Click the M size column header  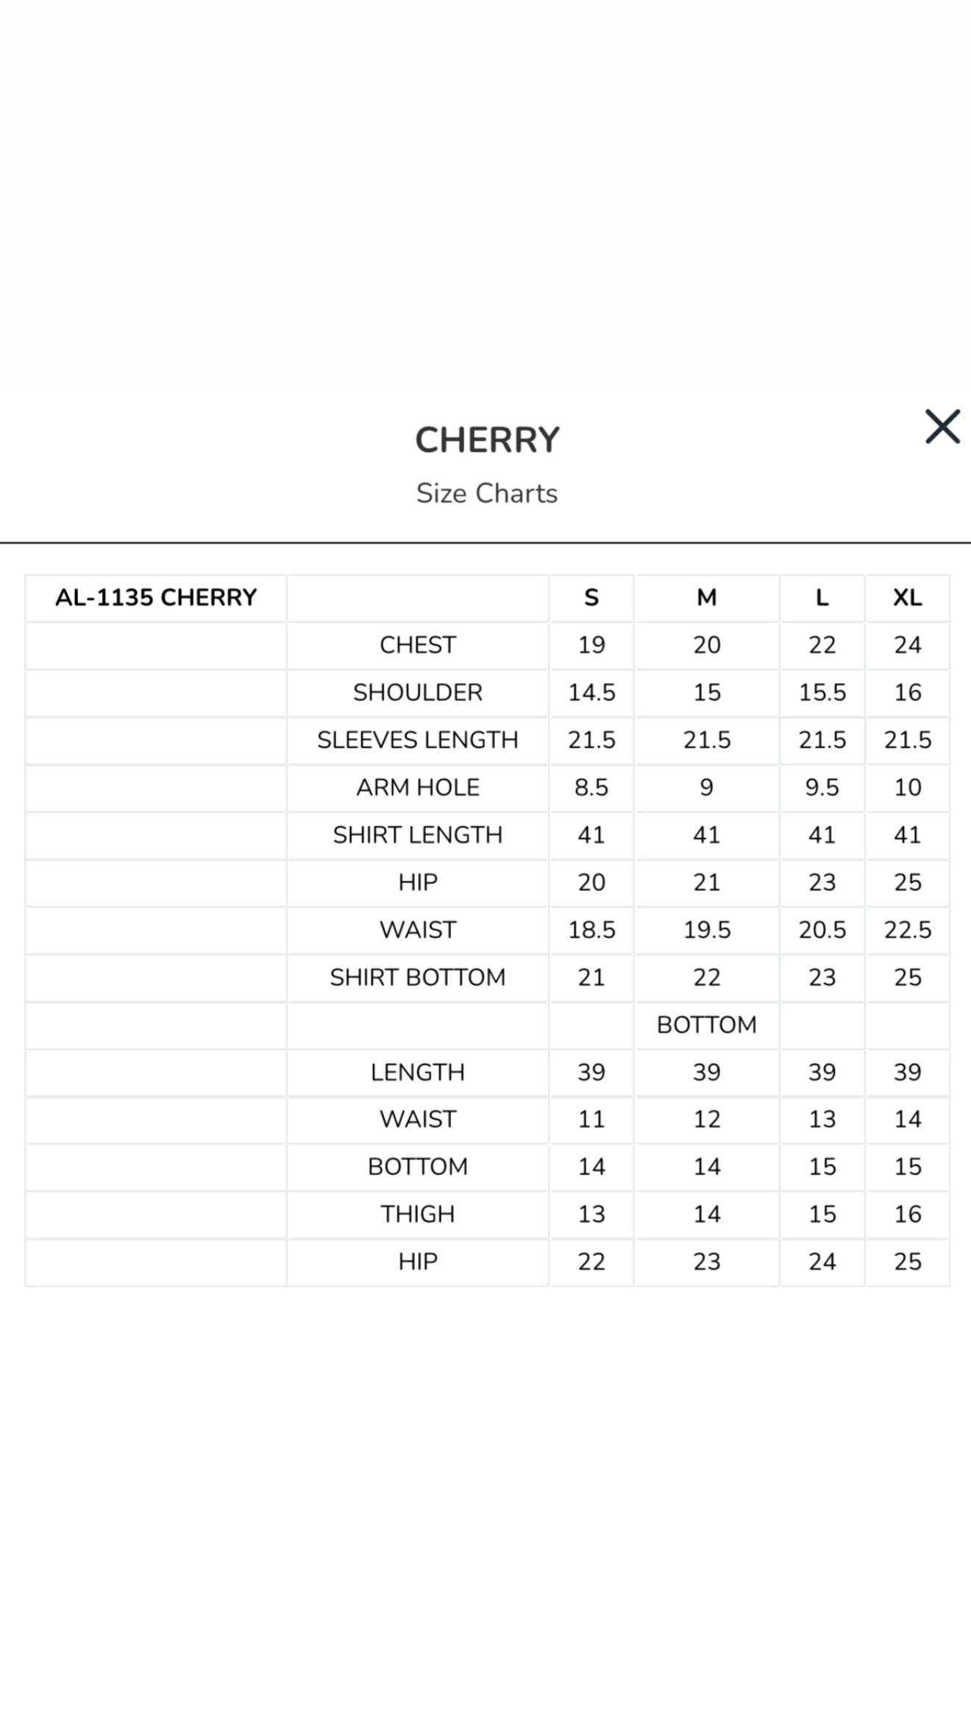coord(707,599)
